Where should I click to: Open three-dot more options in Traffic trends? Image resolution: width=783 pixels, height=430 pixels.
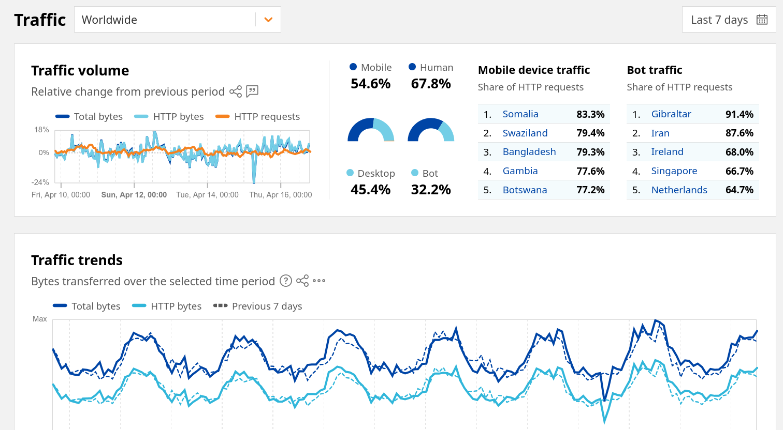click(x=319, y=281)
